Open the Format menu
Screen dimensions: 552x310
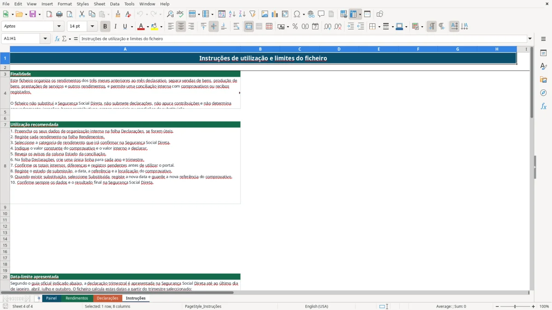click(x=65, y=4)
